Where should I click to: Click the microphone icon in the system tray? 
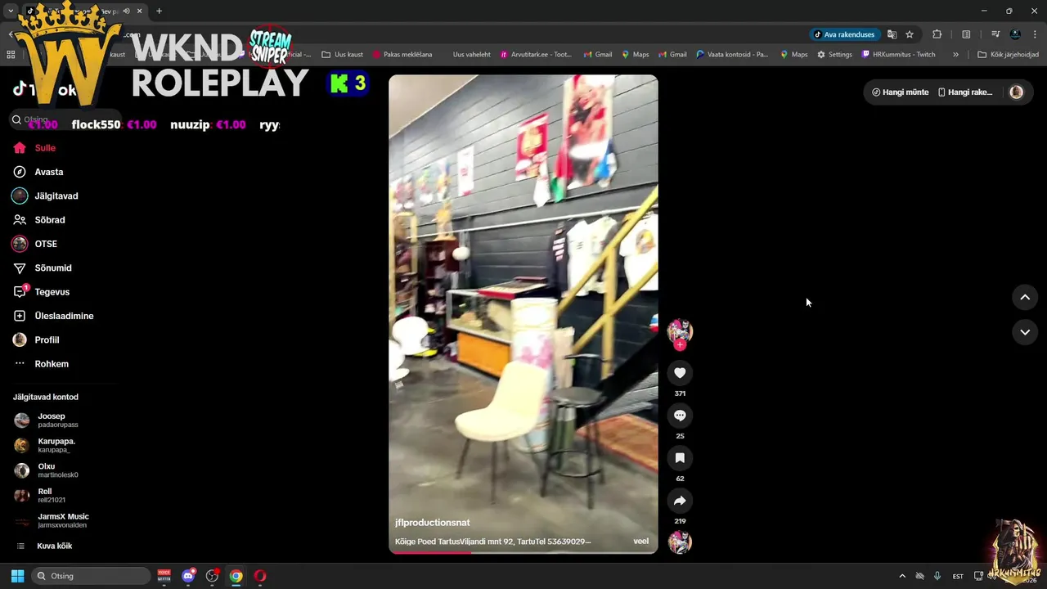[x=937, y=576]
